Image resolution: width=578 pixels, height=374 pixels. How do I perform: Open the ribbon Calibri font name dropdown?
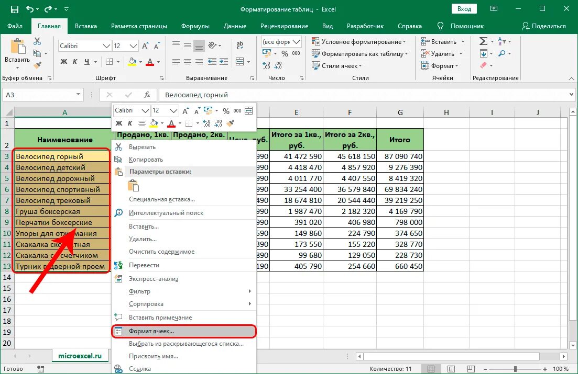tap(106, 46)
